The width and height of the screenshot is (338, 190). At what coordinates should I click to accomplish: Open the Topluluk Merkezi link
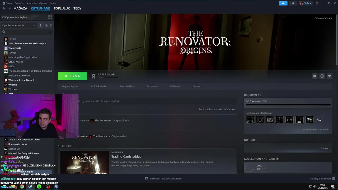99,86
